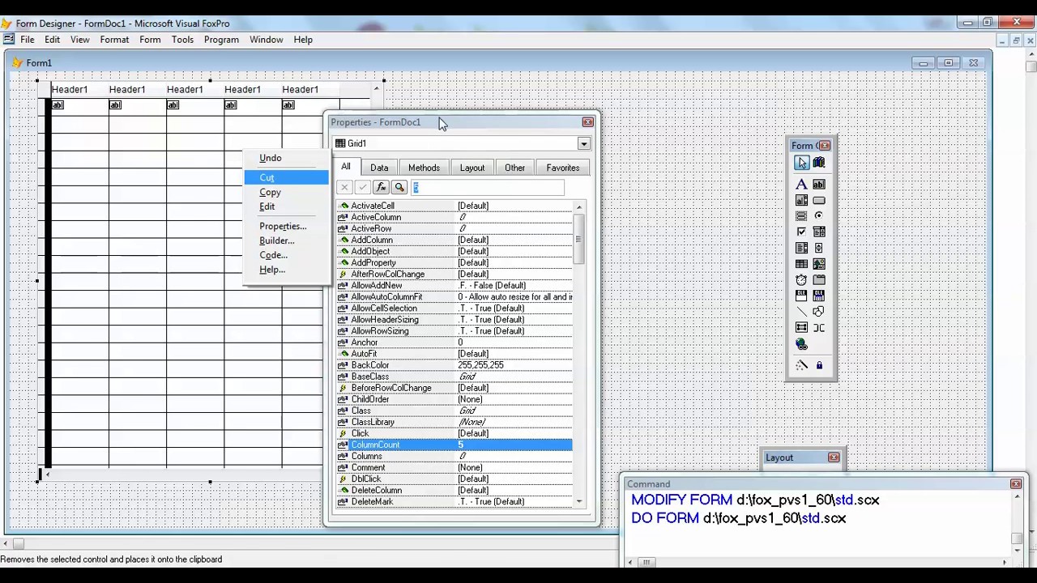Screen dimensions: 1037x583
Task: Select the List Box control tool
Action: [801, 248]
